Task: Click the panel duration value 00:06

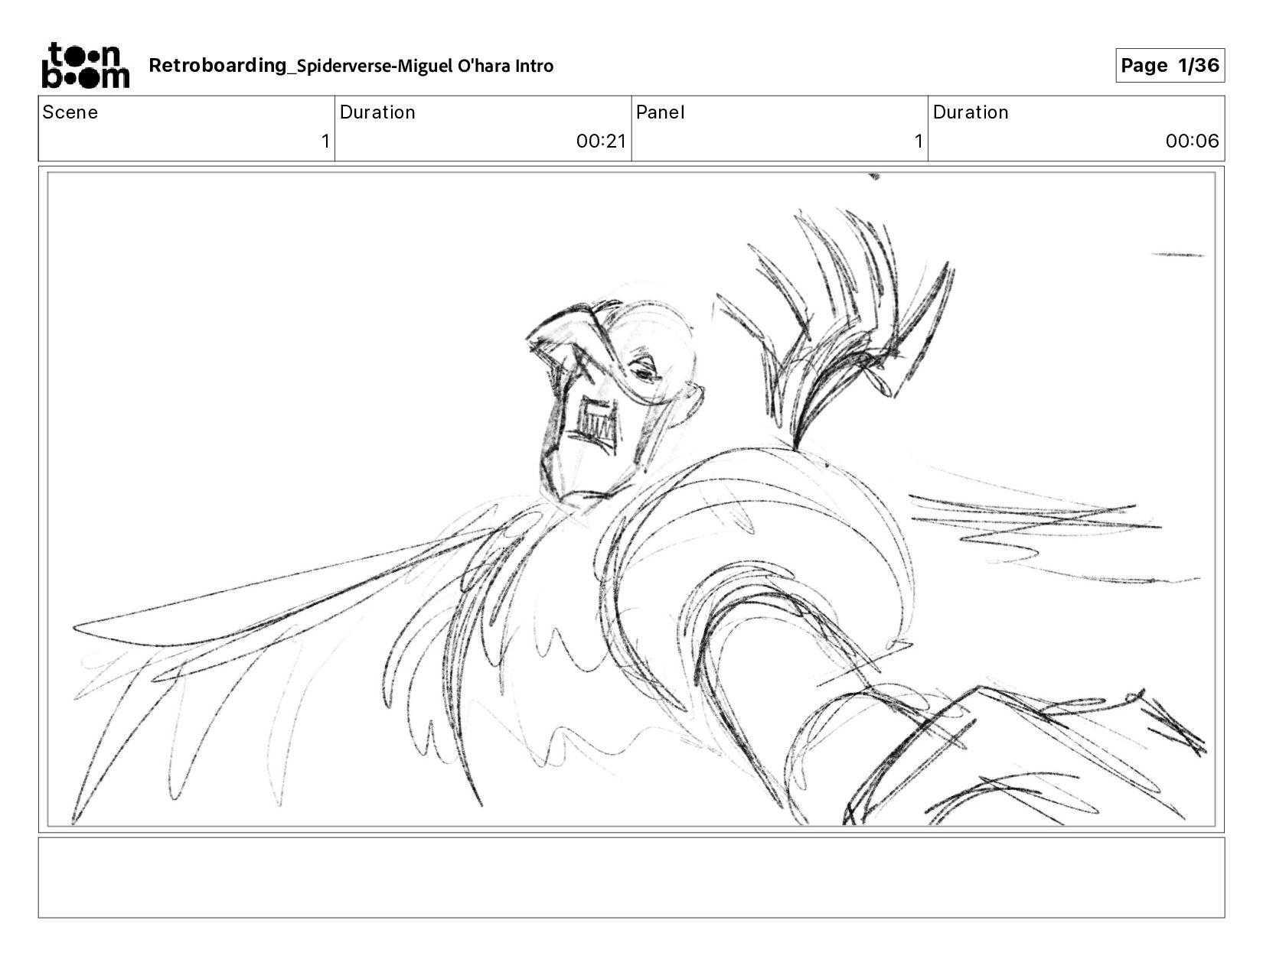Action: [x=1192, y=141]
